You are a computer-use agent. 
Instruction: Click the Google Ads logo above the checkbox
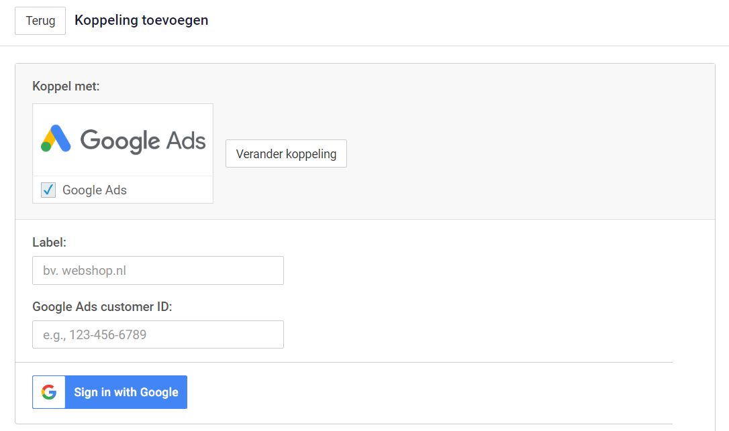(122, 139)
